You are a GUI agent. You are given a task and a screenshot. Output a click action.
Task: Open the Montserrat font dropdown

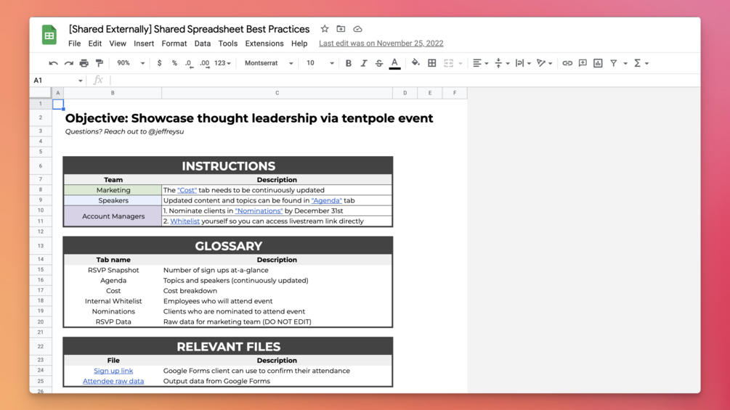[269, 63]
